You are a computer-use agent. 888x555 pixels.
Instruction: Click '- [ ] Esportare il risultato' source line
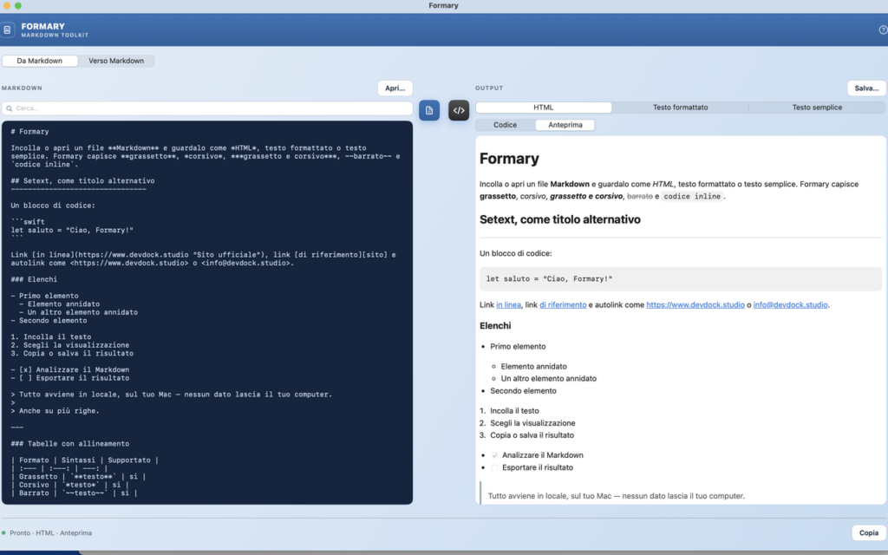click(70, 378)
